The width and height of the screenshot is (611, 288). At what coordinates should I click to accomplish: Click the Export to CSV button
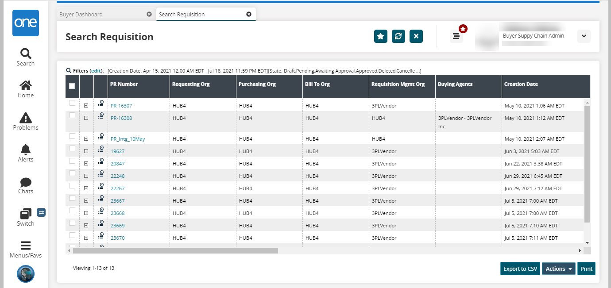pos(520,269)
